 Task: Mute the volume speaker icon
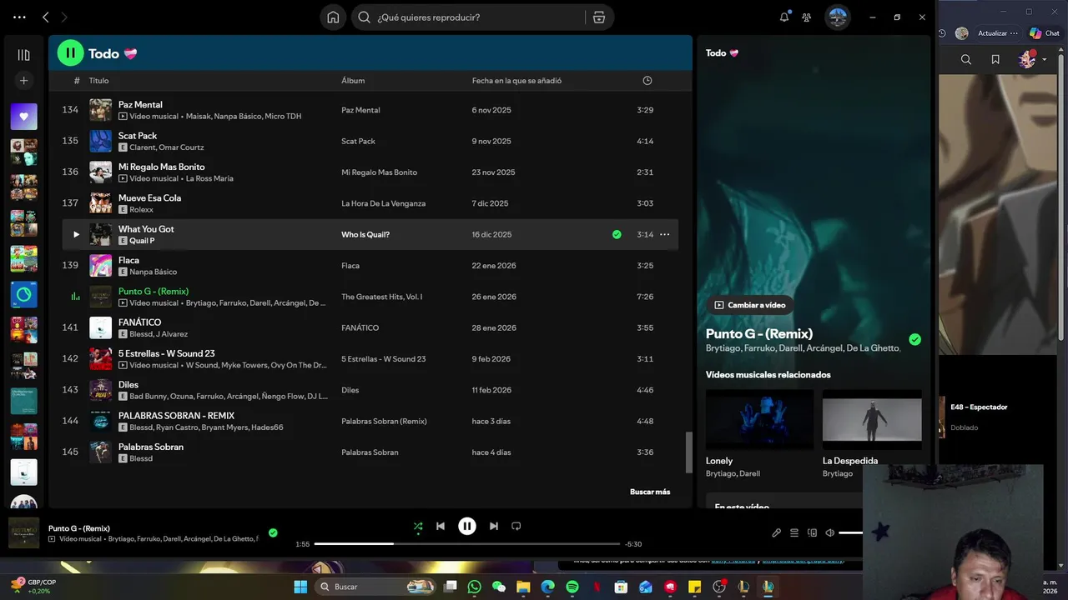pyautogui.click(x=830, y=532)
